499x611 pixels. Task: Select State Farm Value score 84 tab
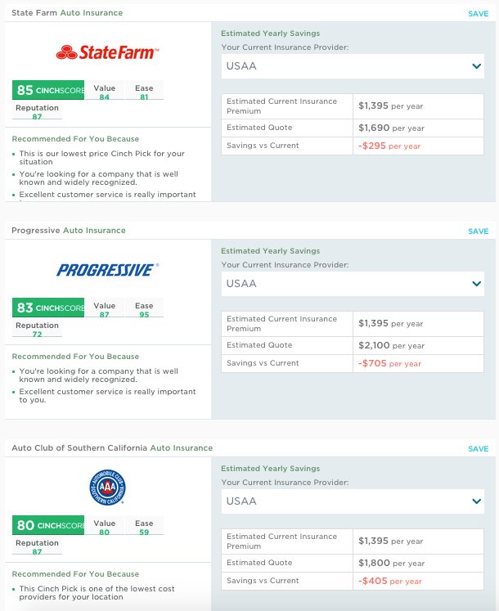click(x=105, y=92)
